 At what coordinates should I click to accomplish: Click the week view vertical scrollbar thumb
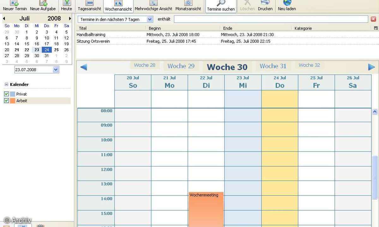point(375,177)
